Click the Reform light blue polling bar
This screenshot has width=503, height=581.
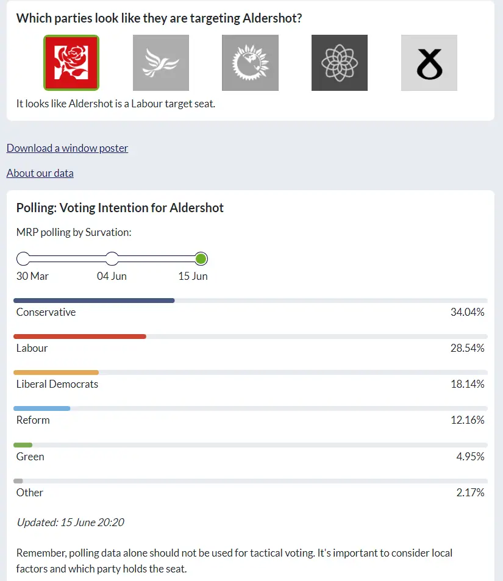point(42,408)
